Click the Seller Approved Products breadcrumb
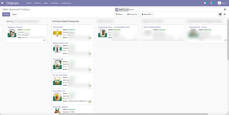 point(16,10)
